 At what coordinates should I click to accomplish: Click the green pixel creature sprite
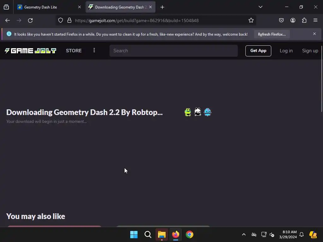pos(188,112)
